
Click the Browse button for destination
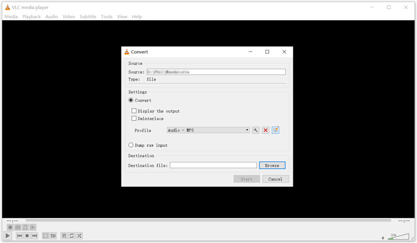point(272,165)
